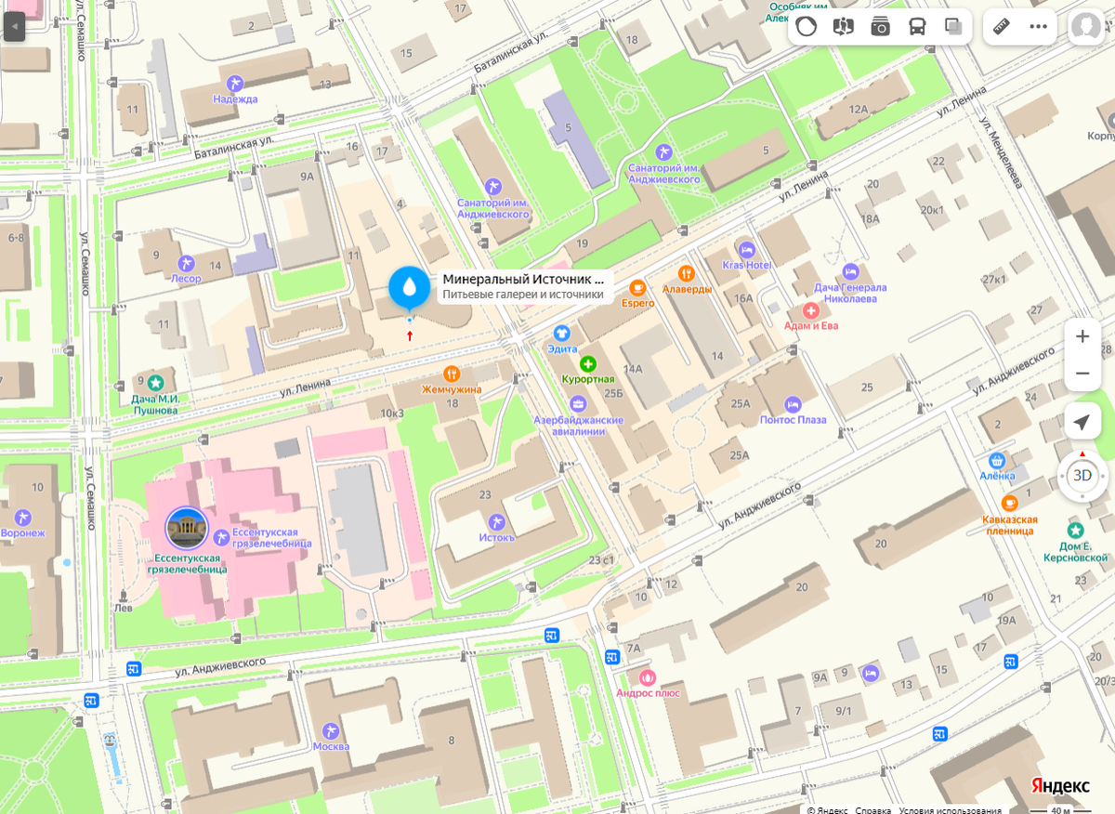Show photos layer on map
The width and height of the screenshot is (1115, 814).
[880, 26]
